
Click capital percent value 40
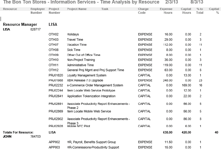coord(217,132)
